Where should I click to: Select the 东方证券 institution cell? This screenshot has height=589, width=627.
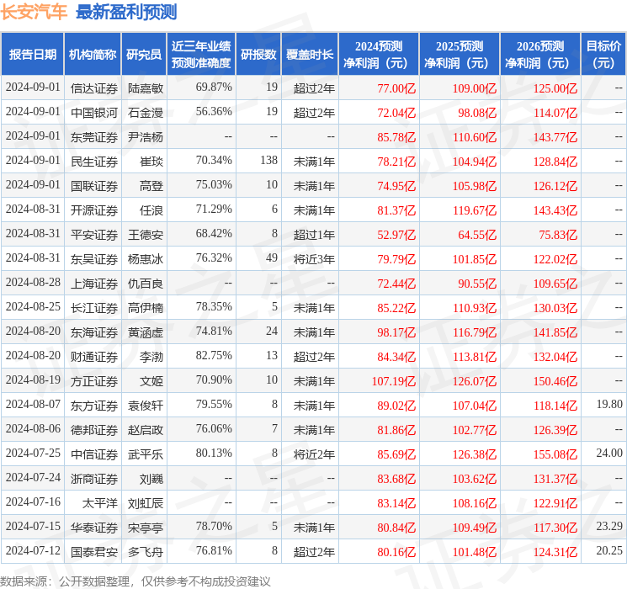(x=94, y=405)
